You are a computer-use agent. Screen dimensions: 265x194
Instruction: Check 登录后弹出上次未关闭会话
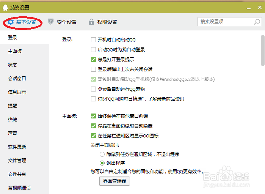pyautogui.click(x=94, y=69)
